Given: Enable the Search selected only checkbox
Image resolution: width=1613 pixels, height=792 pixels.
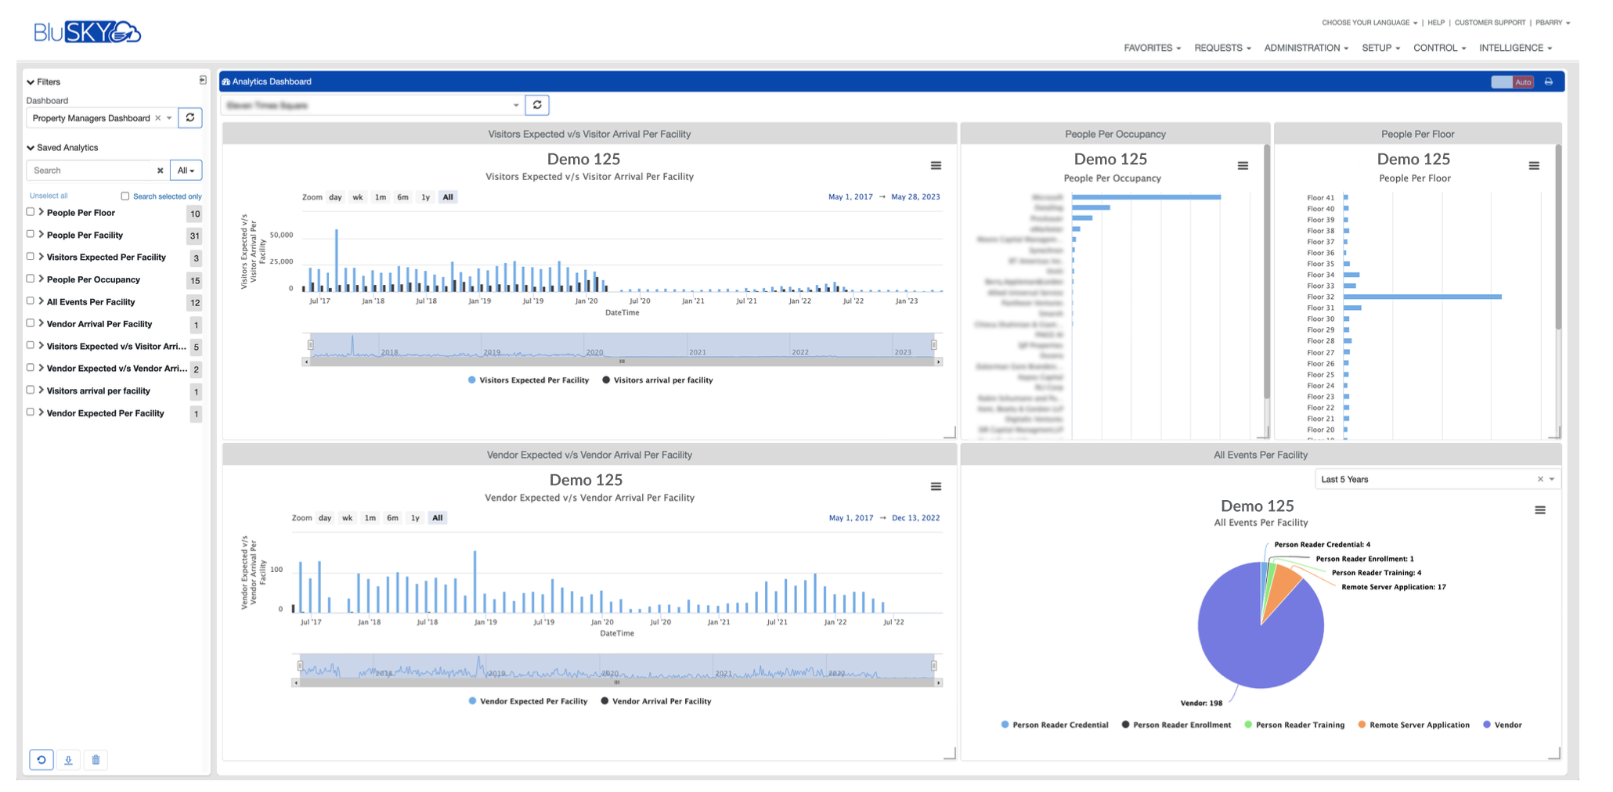Looking at the screenshot, I should pyautogui.click(x=125, y=196).
